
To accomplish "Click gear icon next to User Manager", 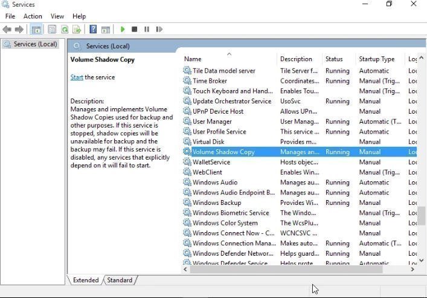I will tap(187, 121).
